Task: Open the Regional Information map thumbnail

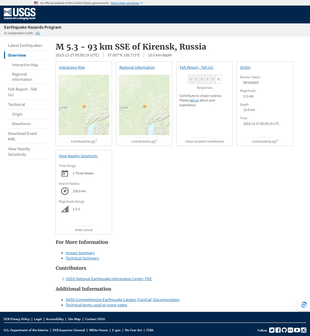Action: click(x=144, y=105)
